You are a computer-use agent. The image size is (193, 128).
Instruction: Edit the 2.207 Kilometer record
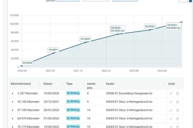[171, 94]
